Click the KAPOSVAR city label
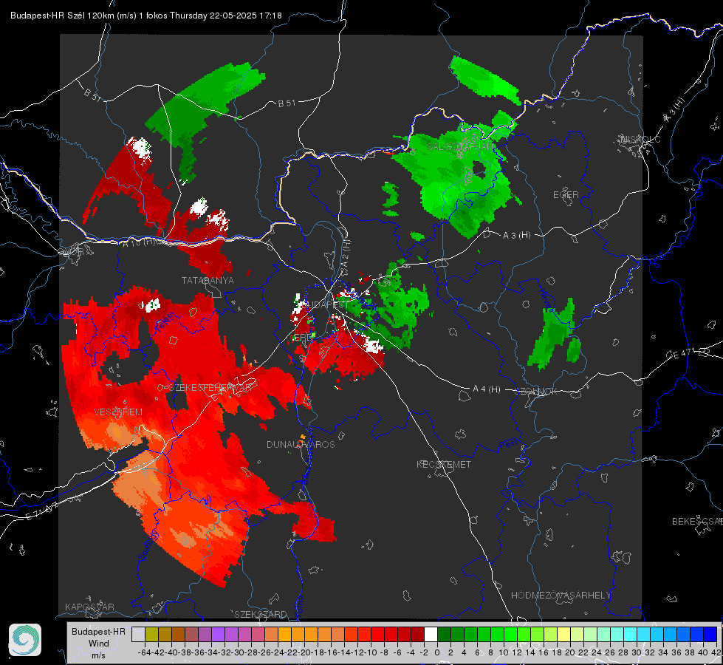The image size is (723, 665). (x=89, y=607)
